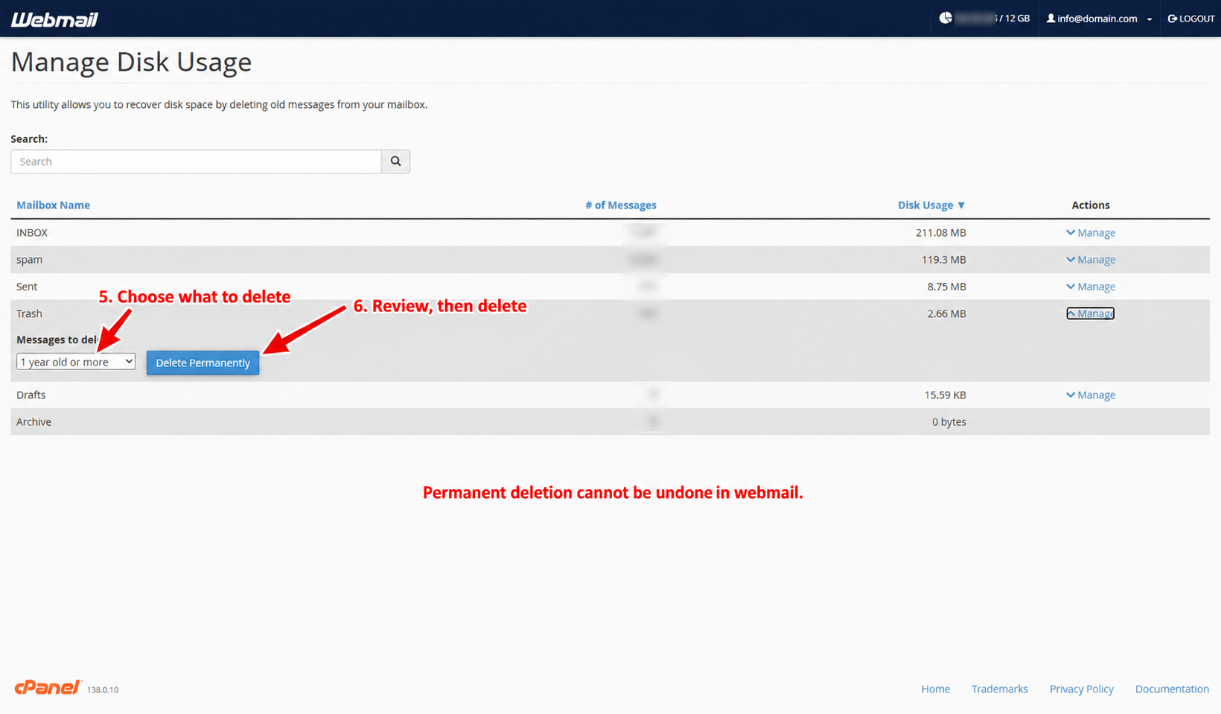Open the Privacy Policy footer link

tap(1082, 689)
